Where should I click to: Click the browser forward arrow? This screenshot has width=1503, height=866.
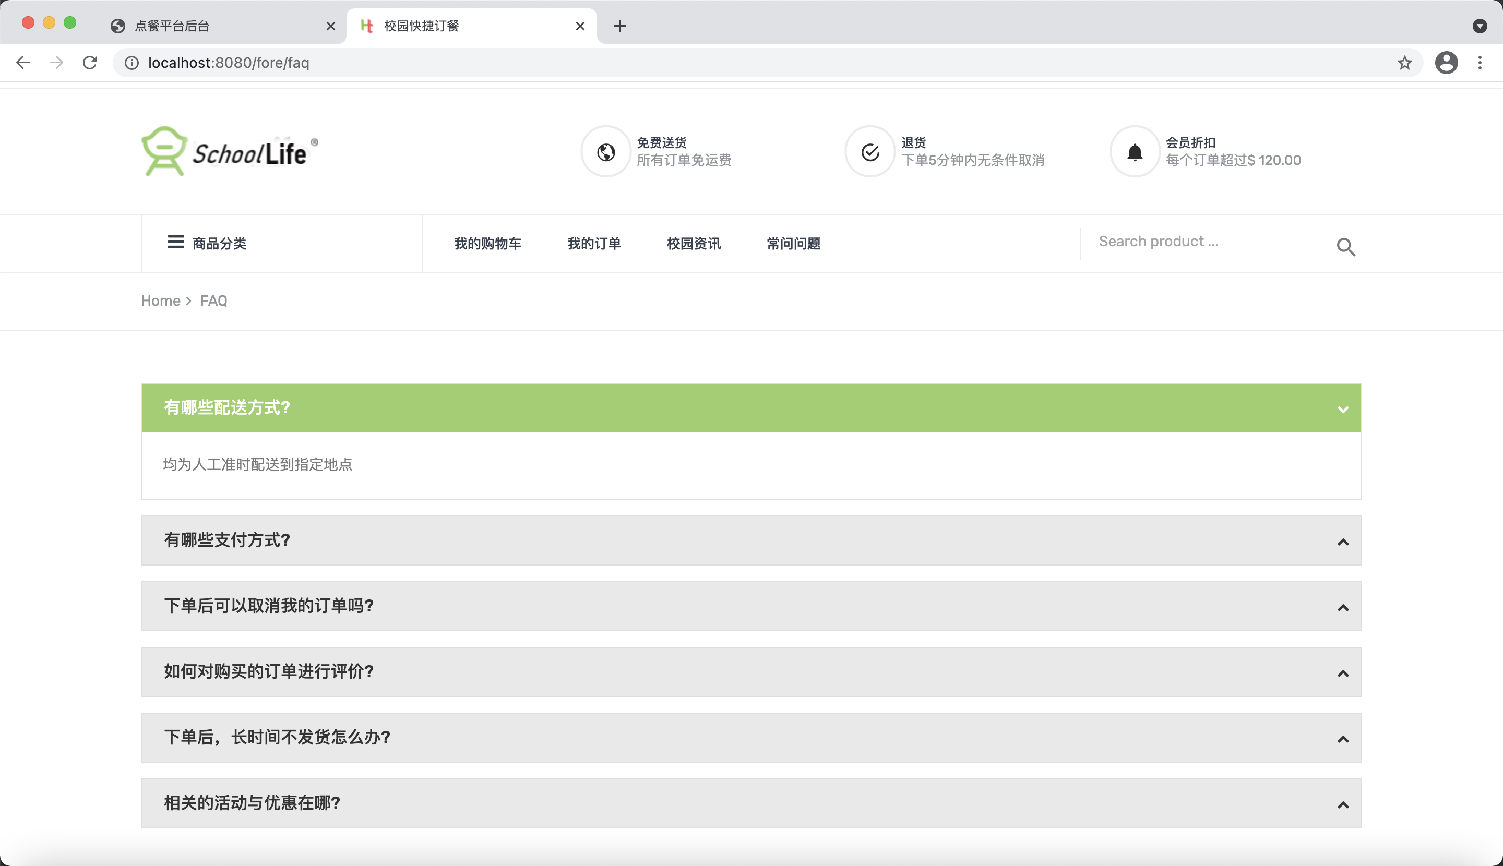(x=56, y=63)
